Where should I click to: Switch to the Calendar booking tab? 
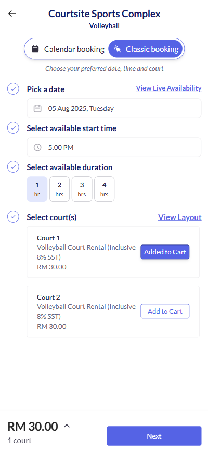coord(67,49)
